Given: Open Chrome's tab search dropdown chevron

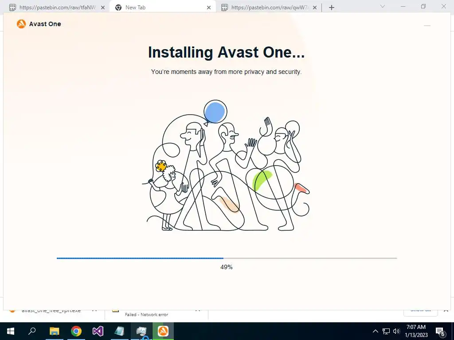Looking at the screenshot, I should (x=383, y=6).
